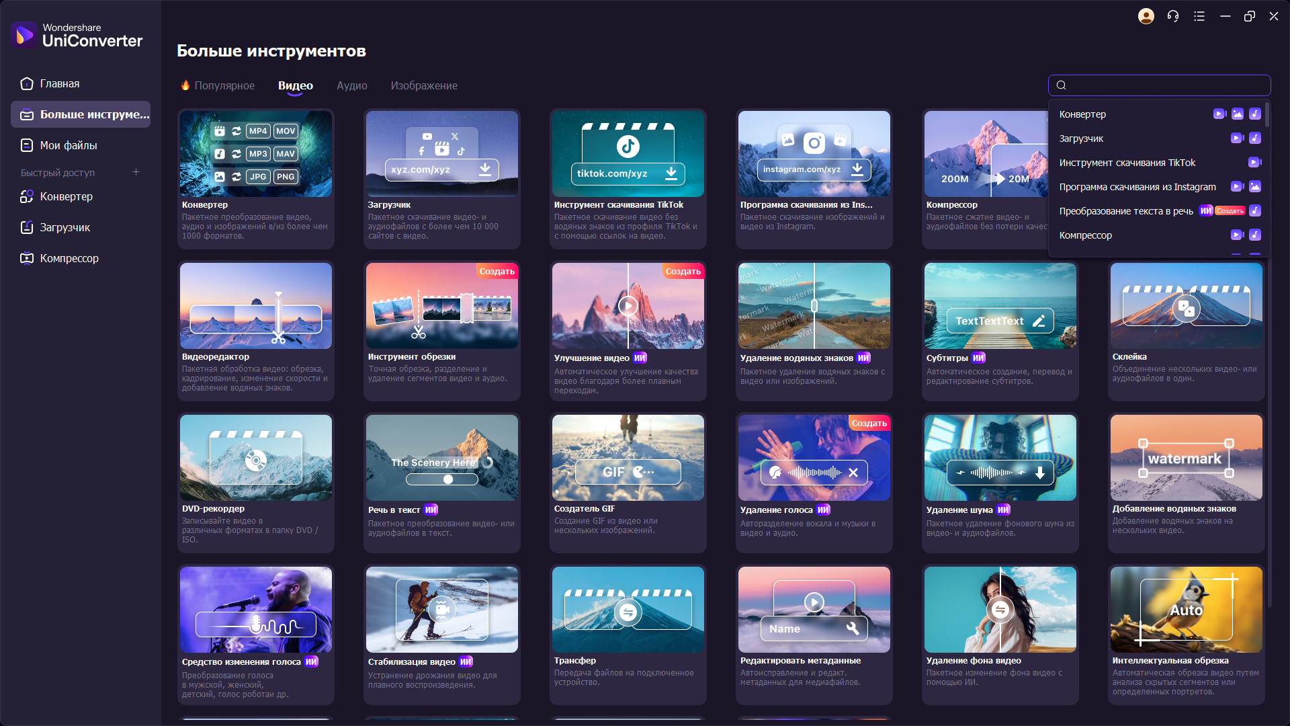
Task: Switch to the Audio tab
Action: click(351, 85)
